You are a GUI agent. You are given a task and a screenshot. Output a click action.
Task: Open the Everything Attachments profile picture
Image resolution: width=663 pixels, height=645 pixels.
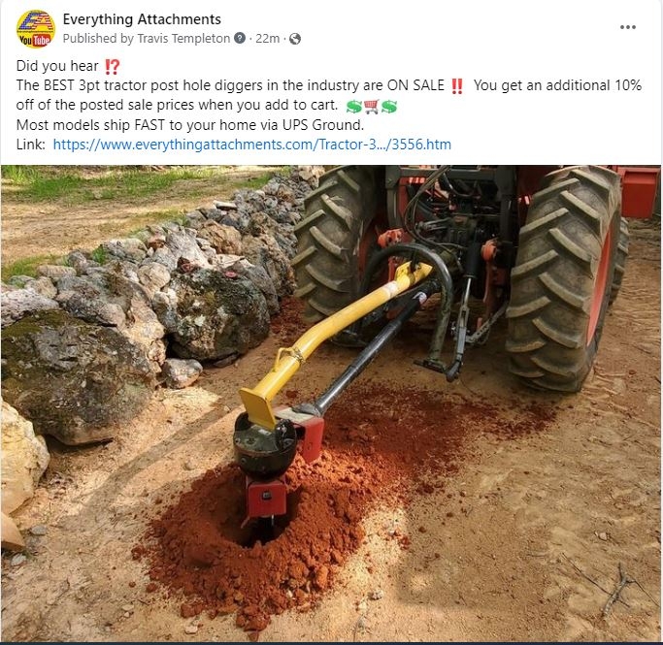(x=36, y=29)
